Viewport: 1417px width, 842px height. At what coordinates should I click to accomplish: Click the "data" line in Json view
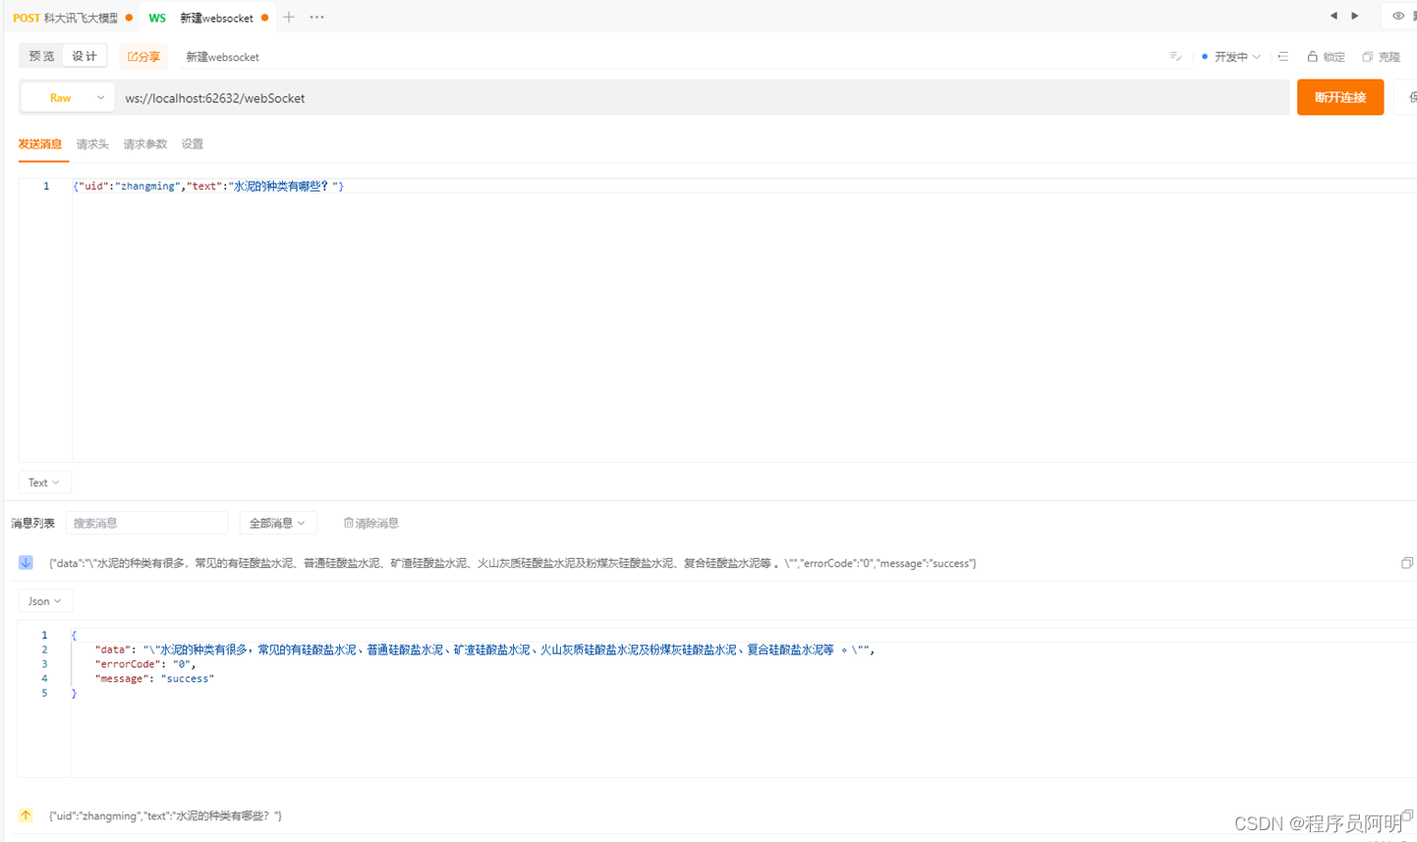click(x=484, y=649)
